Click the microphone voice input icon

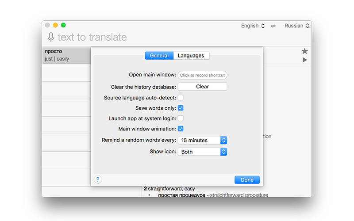tap(51, 37)
